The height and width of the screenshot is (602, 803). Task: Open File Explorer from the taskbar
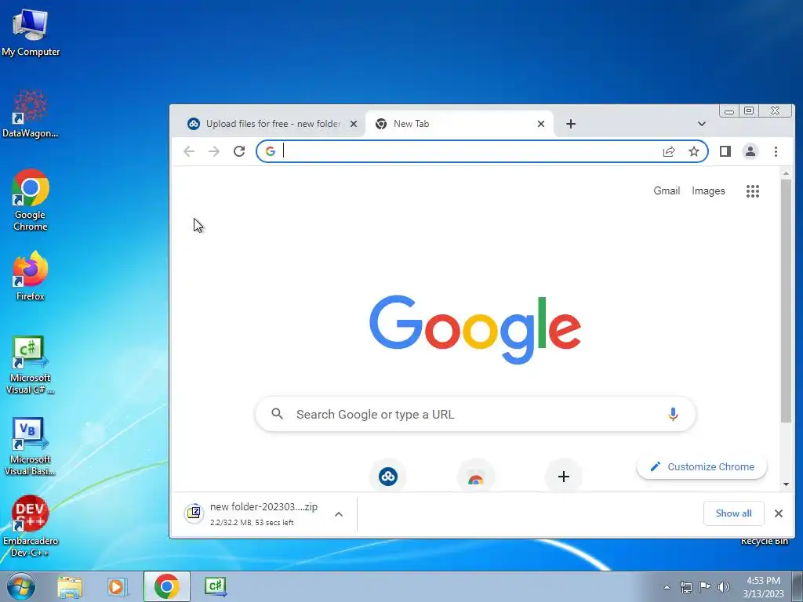[x=70, y=587]
